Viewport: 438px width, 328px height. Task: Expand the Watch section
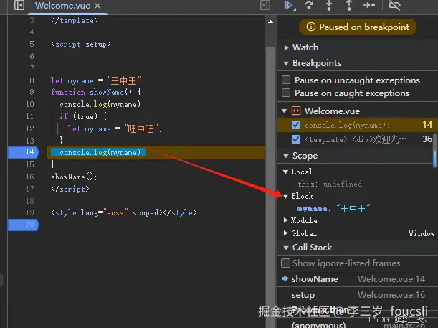click(x=286, y=47)
